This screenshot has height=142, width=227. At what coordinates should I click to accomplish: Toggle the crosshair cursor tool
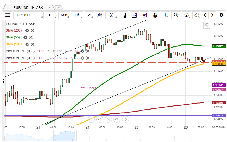(x=165, y=15)
